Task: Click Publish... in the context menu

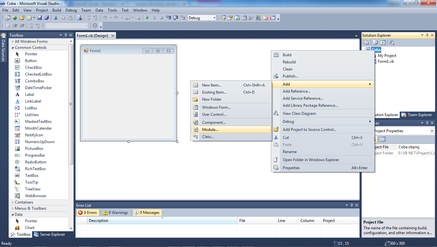Action: [x=323, y=76]
